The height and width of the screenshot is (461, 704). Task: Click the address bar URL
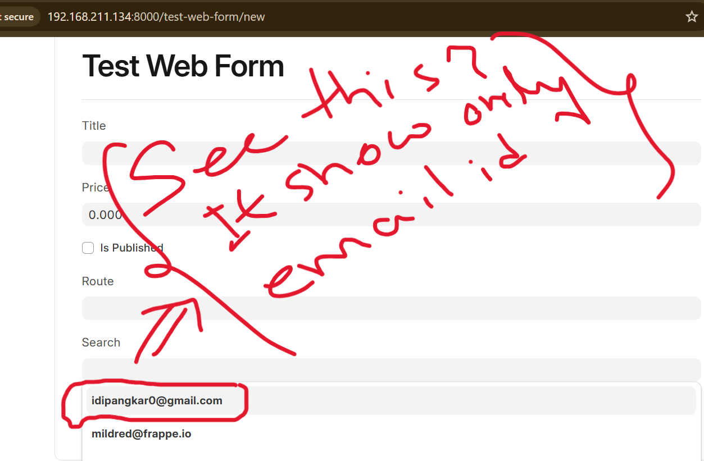point(156,17)
